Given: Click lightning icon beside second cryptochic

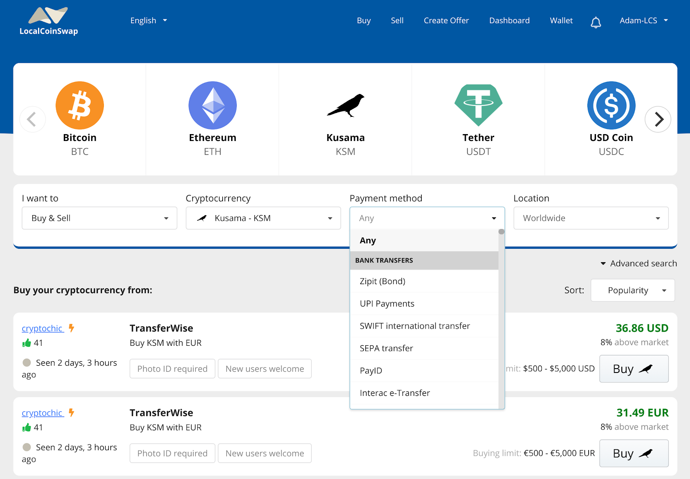Looking at the screenshot, I should [72, 413].
